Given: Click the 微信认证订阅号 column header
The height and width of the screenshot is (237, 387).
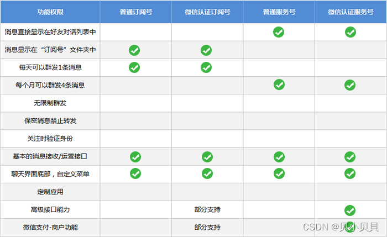Looking at the screenshot, I should point(207,12).
